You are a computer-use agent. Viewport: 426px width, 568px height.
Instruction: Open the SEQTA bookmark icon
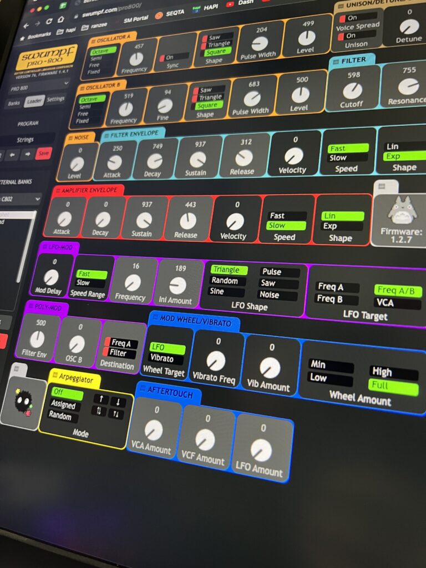158,15
